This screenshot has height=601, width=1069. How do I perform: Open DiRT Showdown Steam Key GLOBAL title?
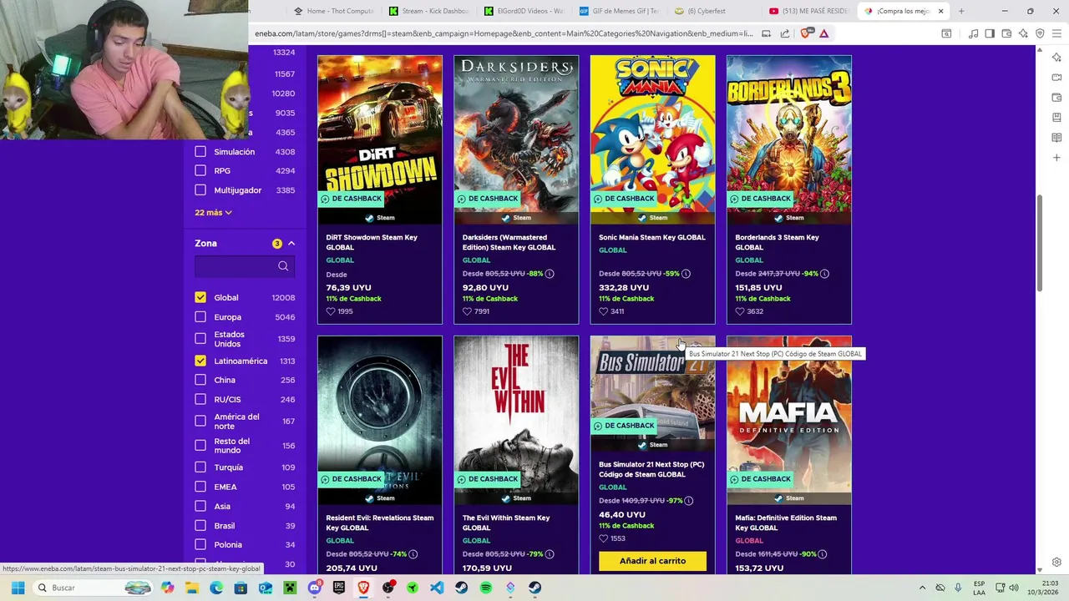[372, 242]
